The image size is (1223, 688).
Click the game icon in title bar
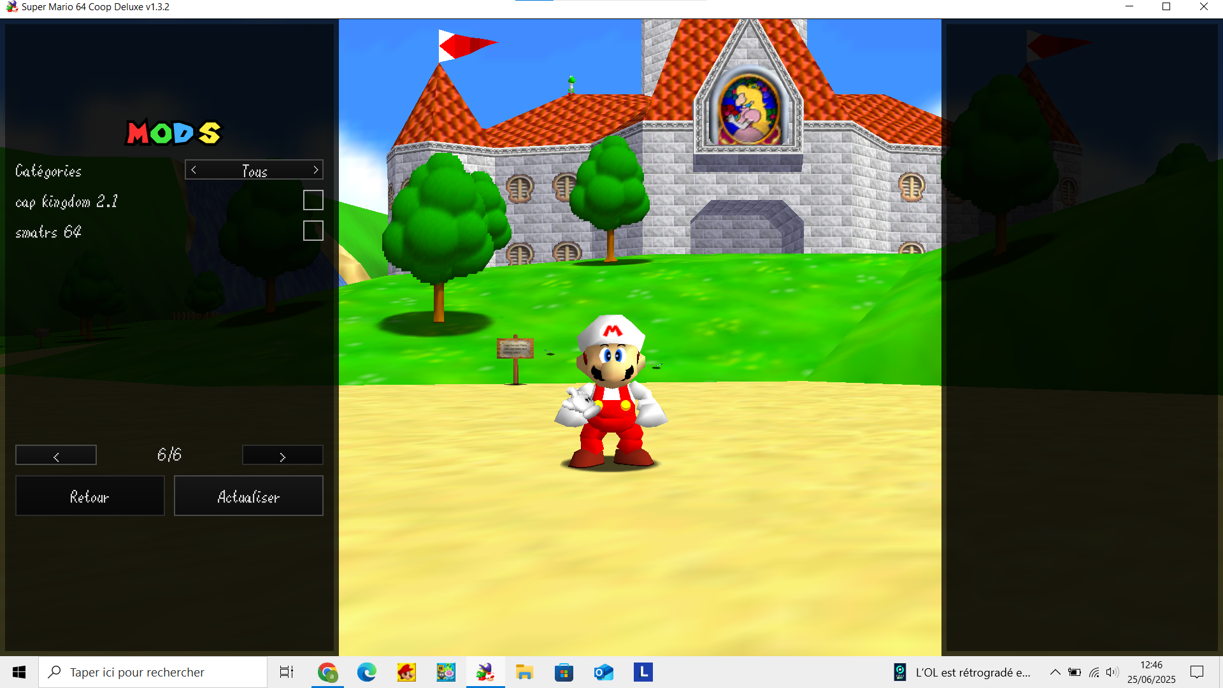(11, 7)
